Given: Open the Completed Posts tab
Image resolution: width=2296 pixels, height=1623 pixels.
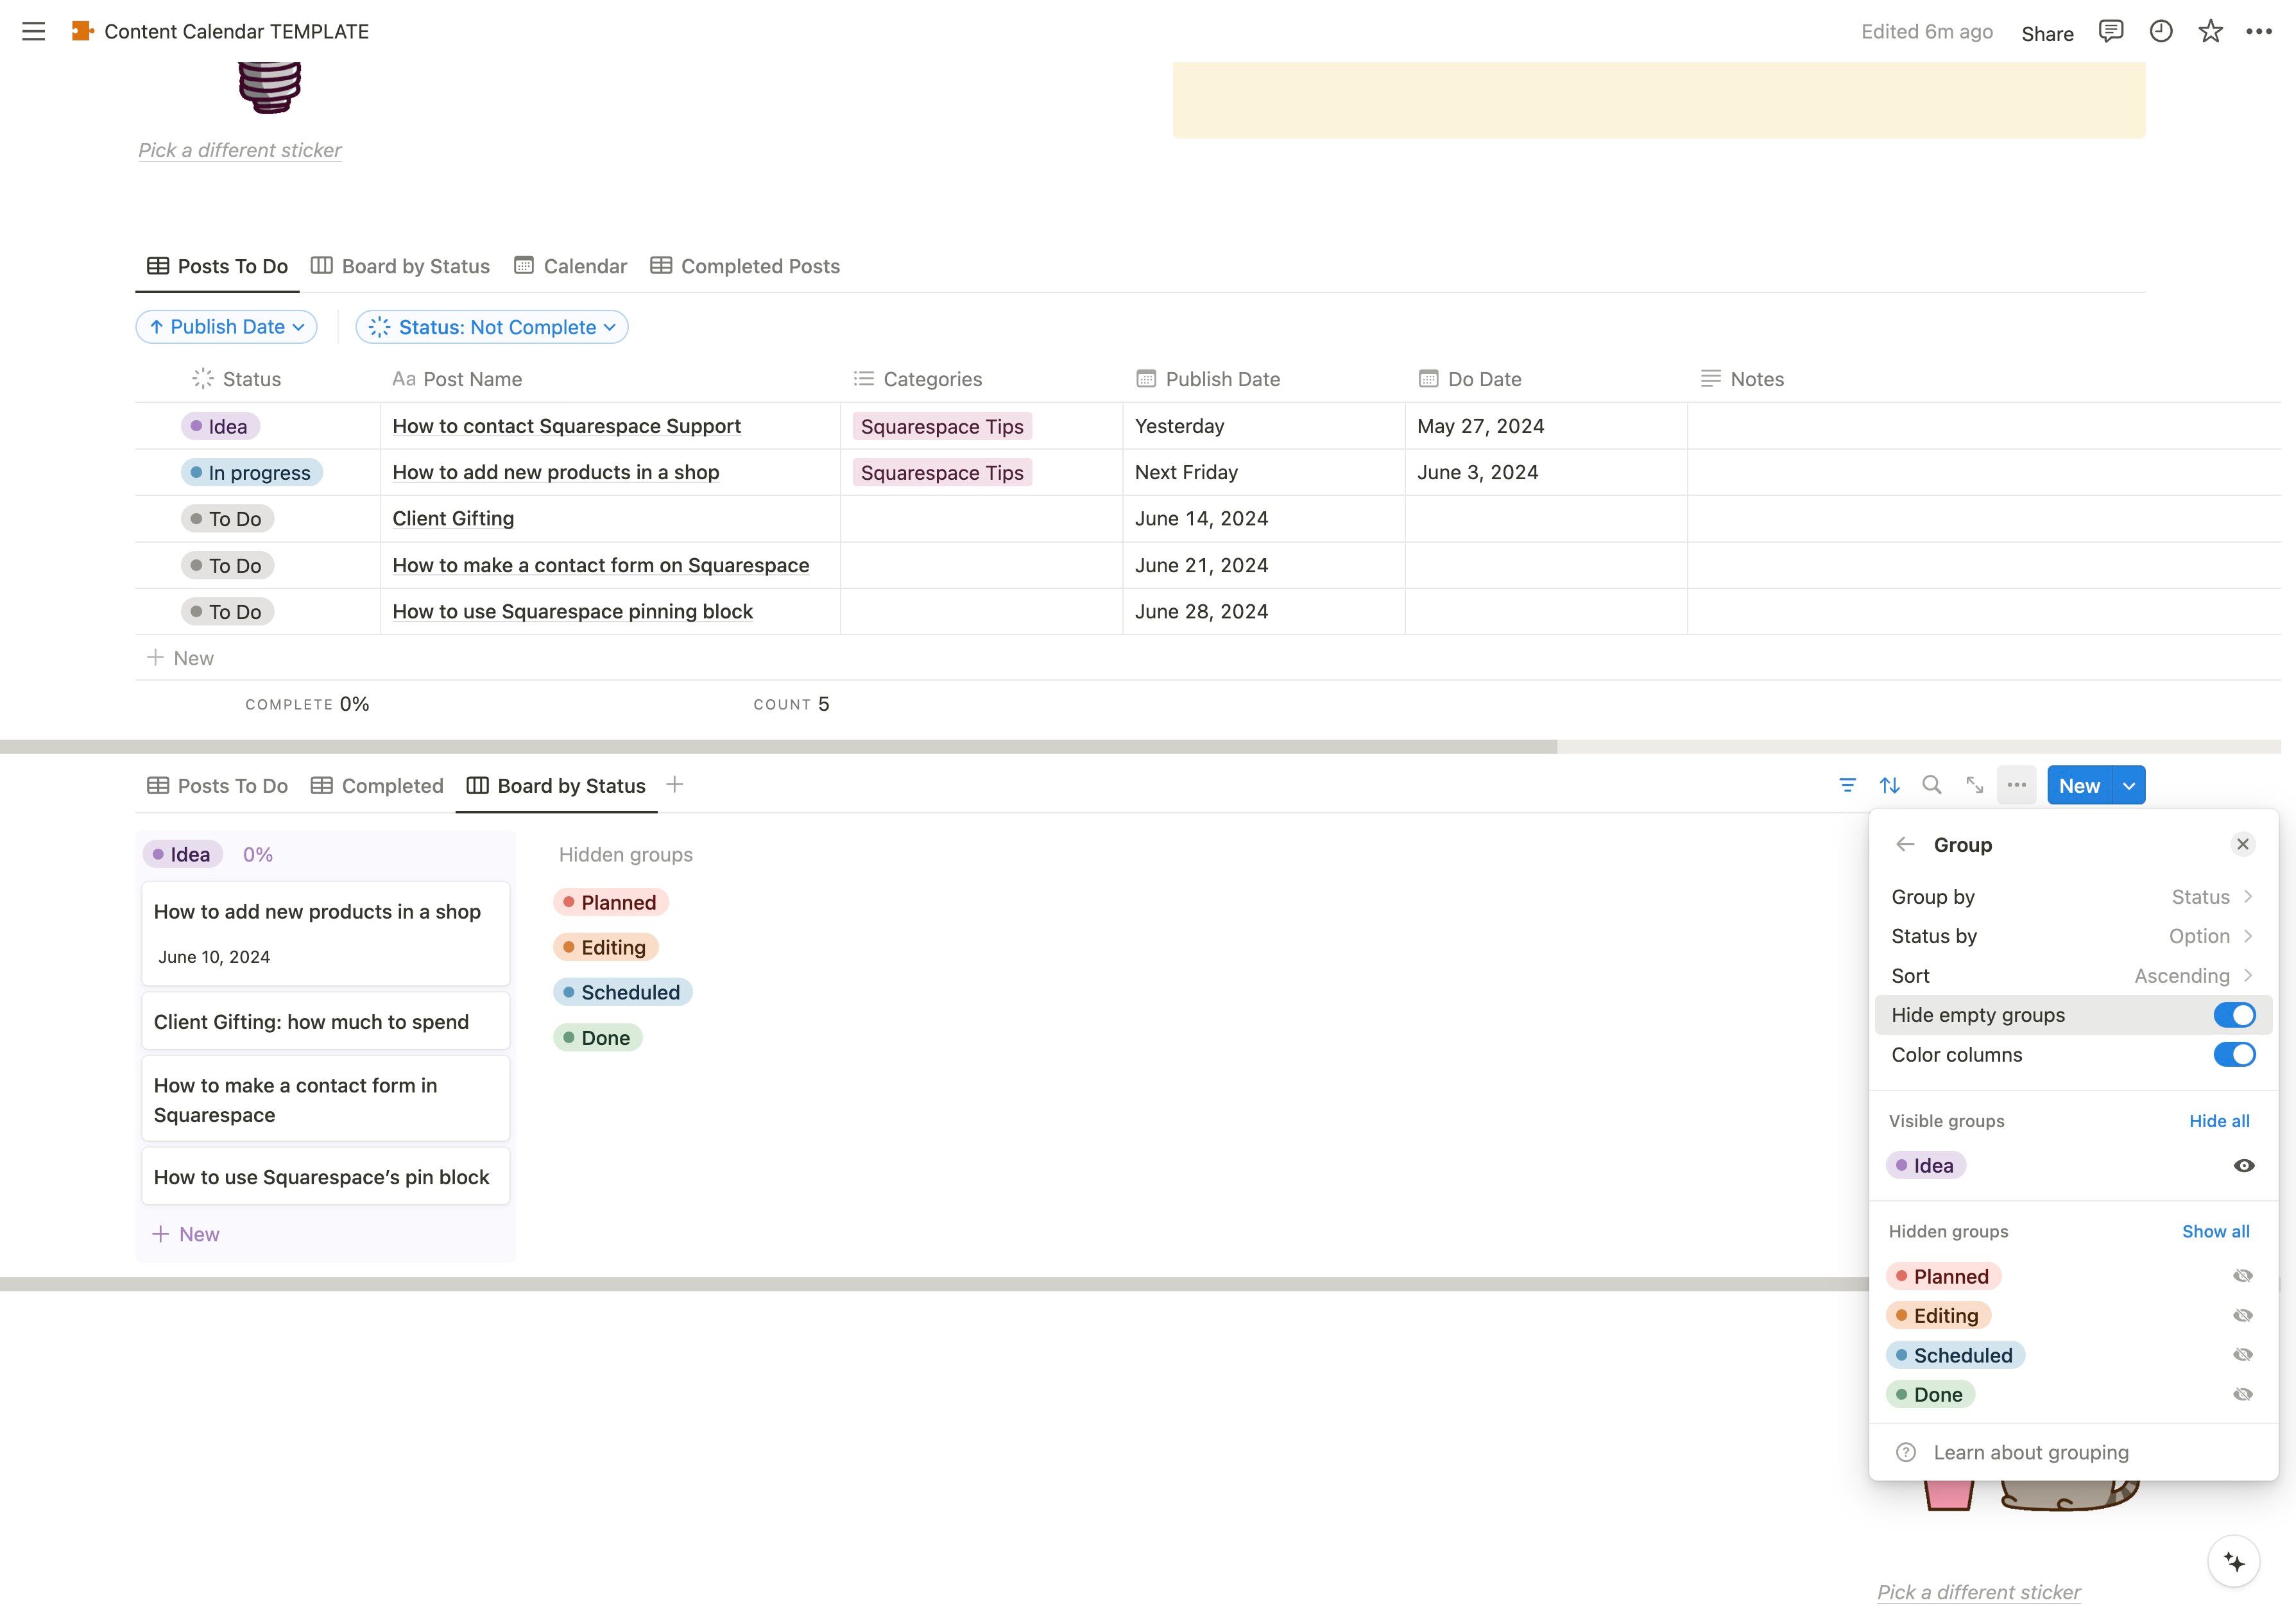Looking at the screenshot, I should [745, 266].
